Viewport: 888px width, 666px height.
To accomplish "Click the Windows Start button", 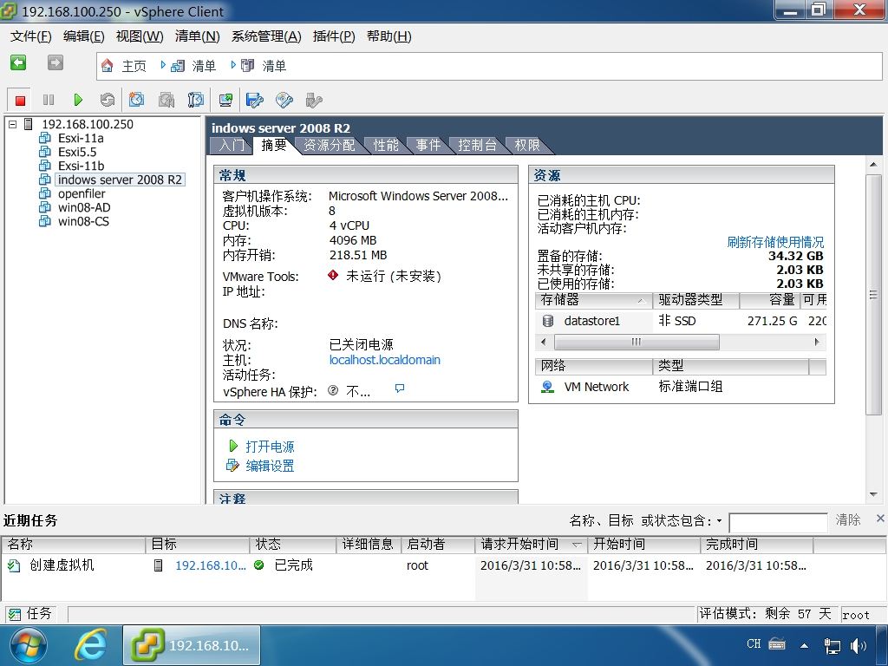I will coord(29,645).
